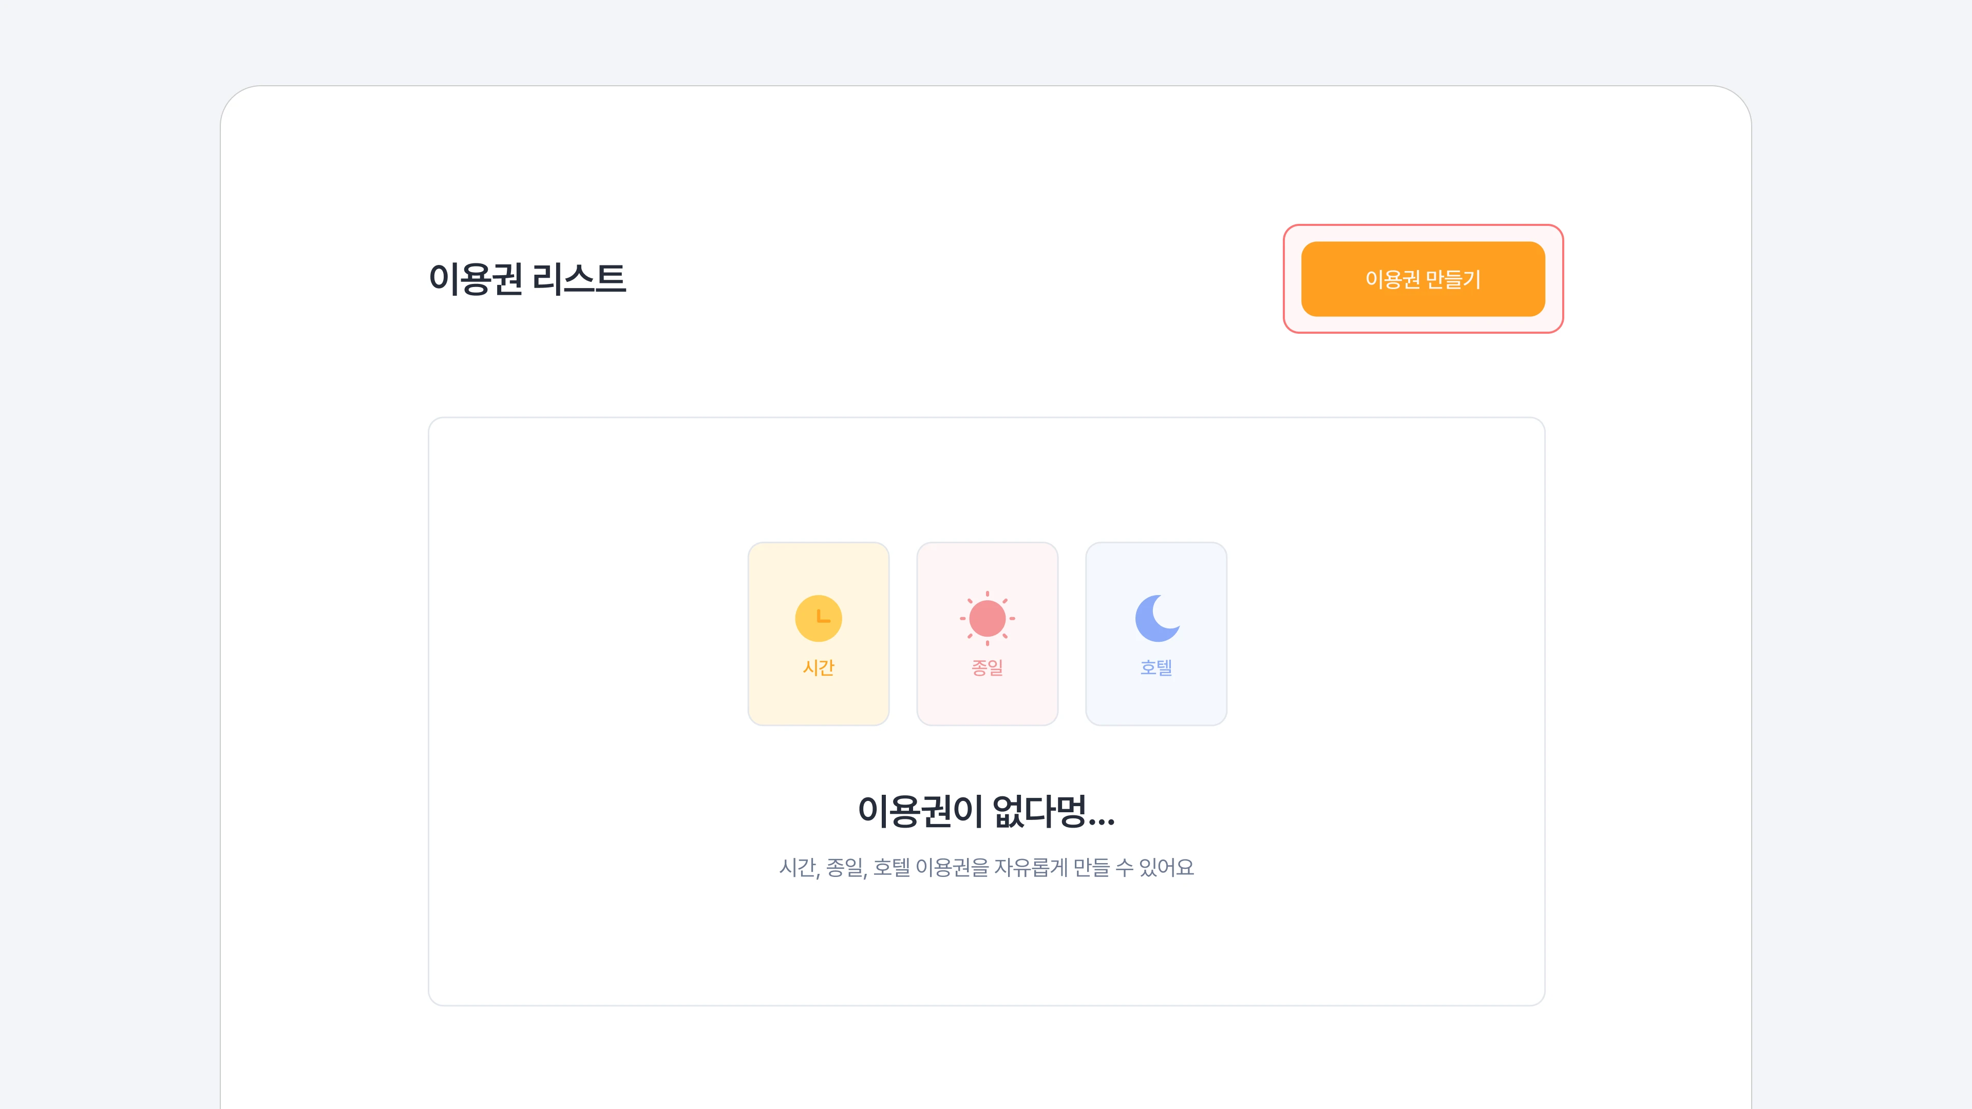Click the blue crescent moon icon
This screenshot has height=1109, width=1972.
point(1156,618)
